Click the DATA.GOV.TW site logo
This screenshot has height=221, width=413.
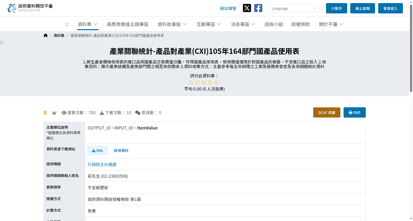[x=30, y=8]
